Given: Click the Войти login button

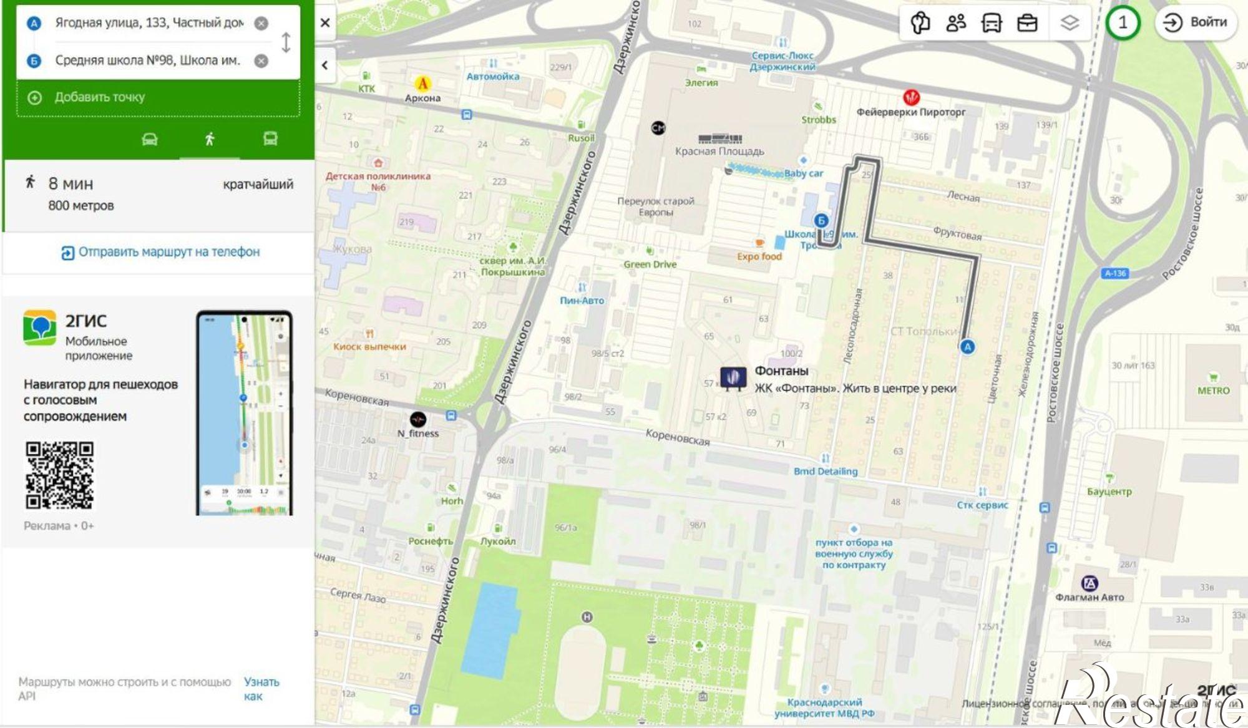Looking at the screenshot, I should click(1196, 22).
